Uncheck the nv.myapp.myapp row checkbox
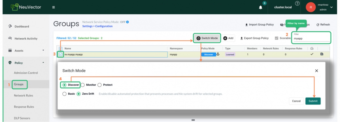340x122 pixels. 61,54
